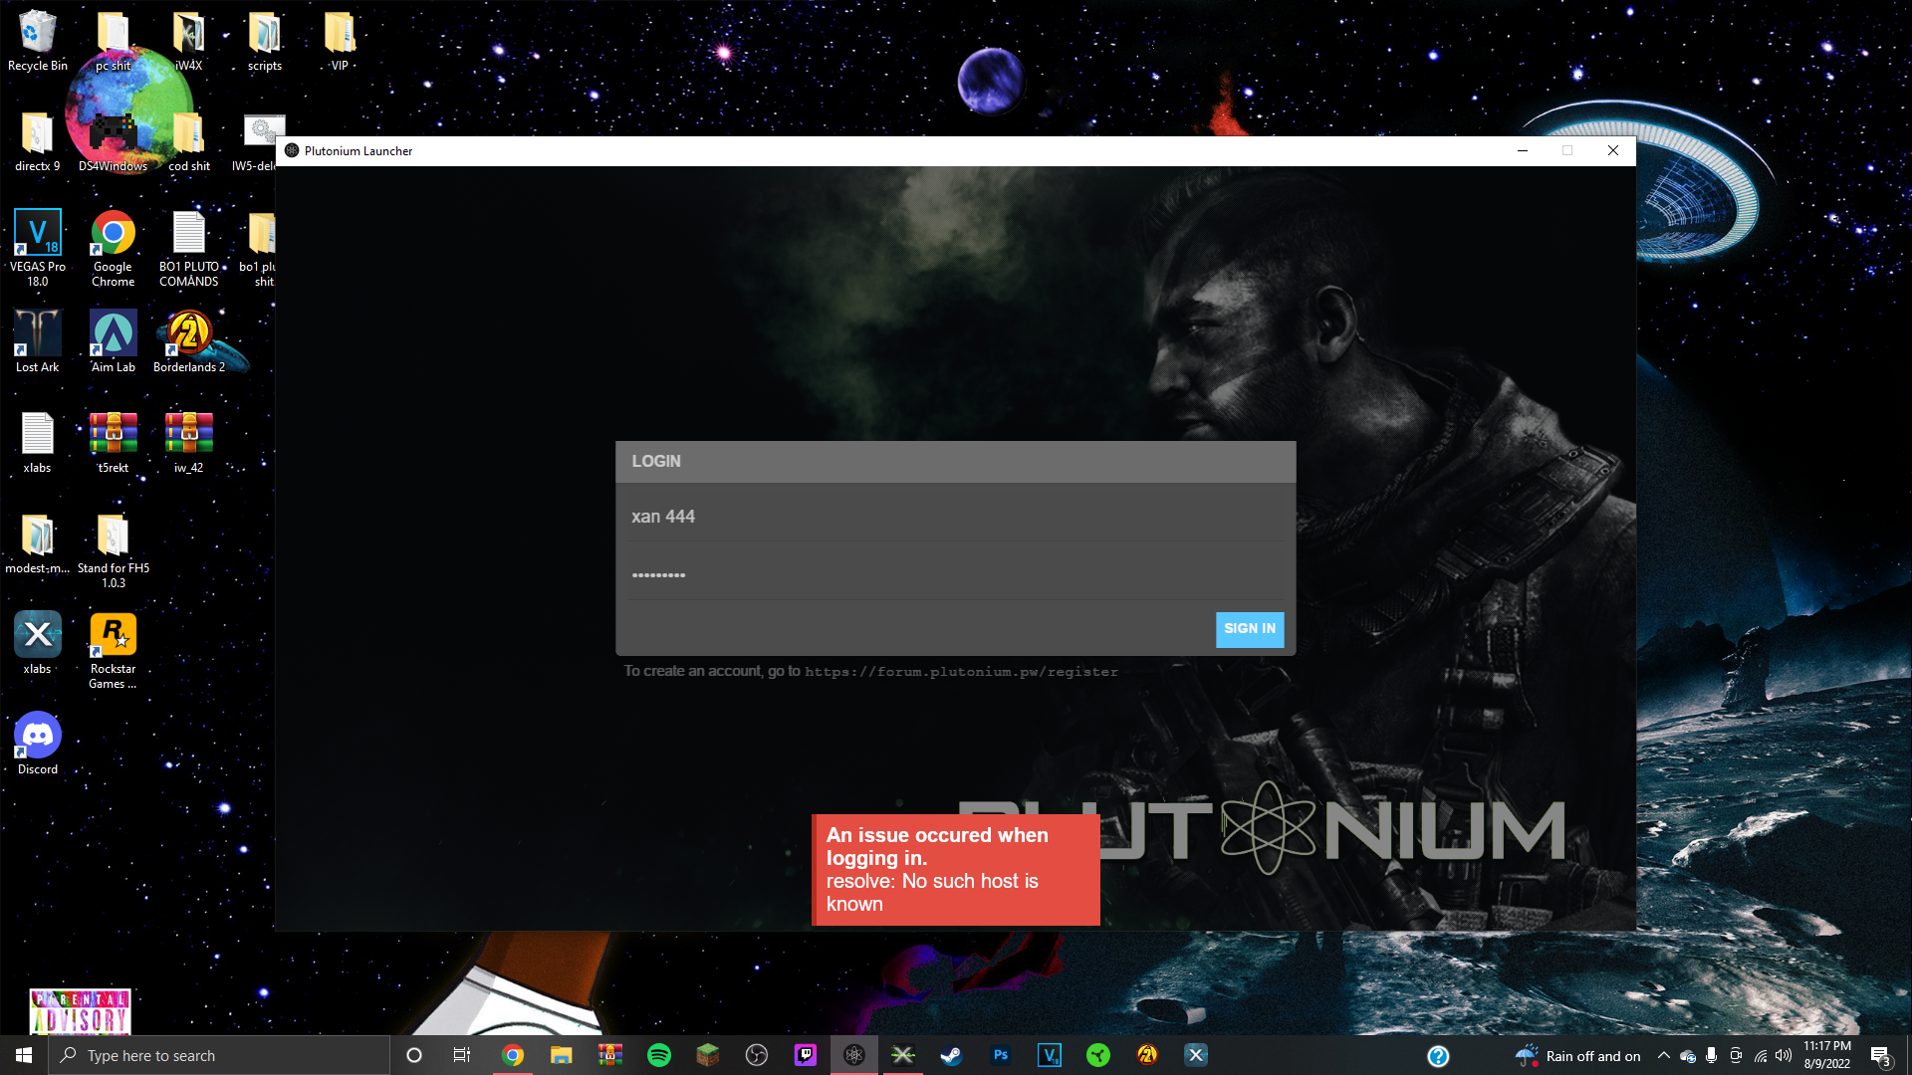Open Task View on the taskbar

click(462, 1055)
